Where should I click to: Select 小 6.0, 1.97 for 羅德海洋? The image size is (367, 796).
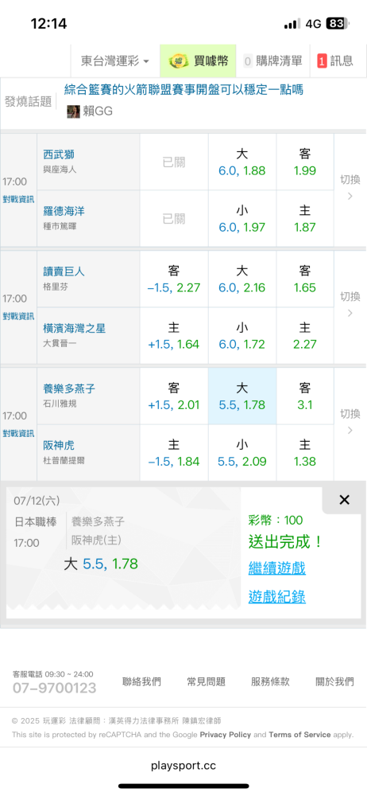coord(241,218)
